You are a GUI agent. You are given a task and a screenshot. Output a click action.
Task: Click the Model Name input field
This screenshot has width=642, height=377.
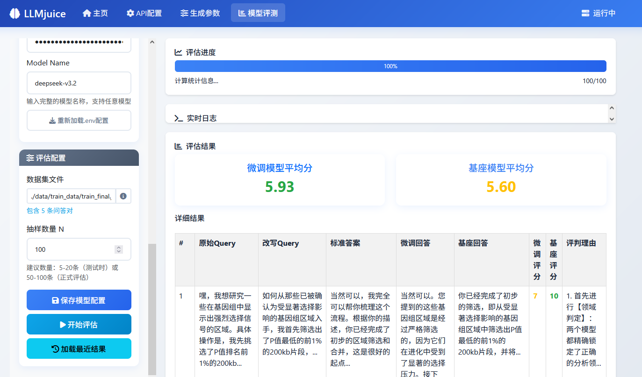pyautogui.click(x=79, y=83)
